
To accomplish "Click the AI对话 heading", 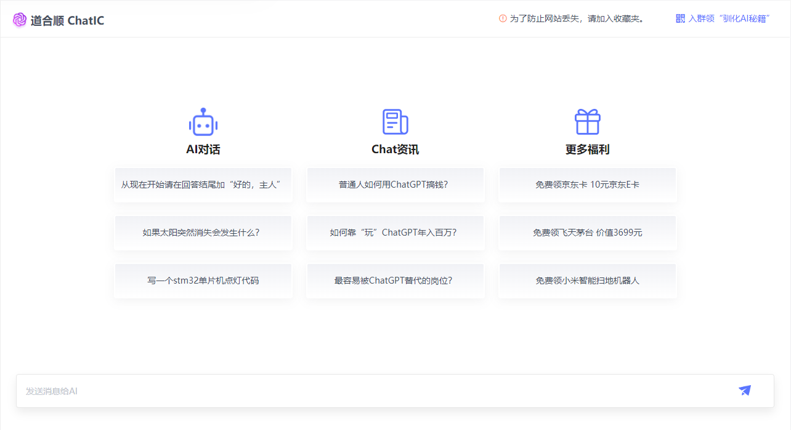I will point(203,149).
